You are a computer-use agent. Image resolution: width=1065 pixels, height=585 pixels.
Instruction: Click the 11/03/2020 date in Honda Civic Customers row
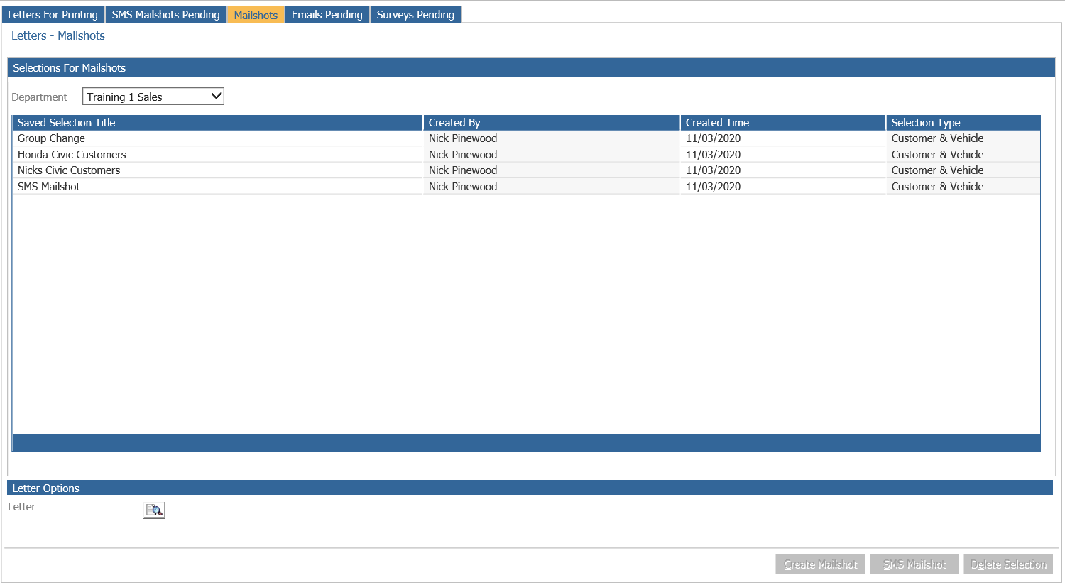coord(713,155)
